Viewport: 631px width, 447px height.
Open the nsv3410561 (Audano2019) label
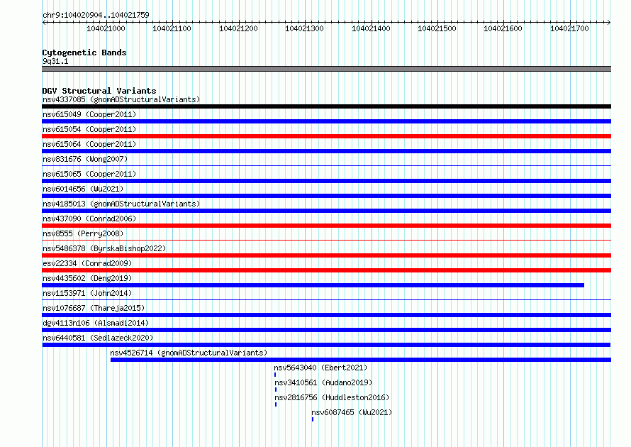[x=323, y=382]
